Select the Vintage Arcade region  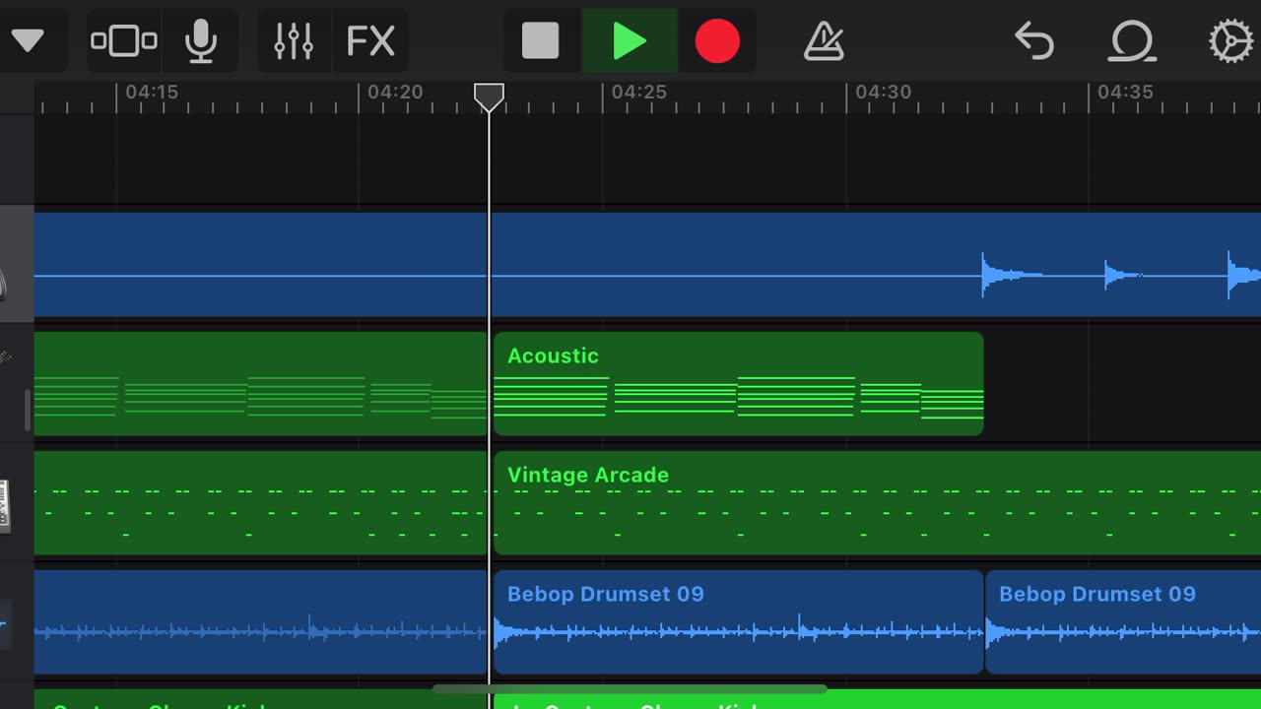coord(877,502)
